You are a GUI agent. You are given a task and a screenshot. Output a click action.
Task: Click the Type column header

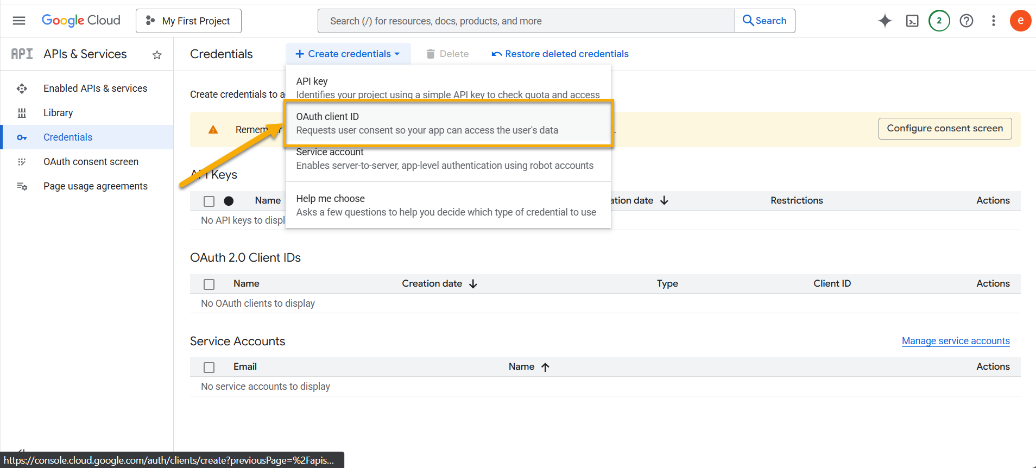pos(667,283)
